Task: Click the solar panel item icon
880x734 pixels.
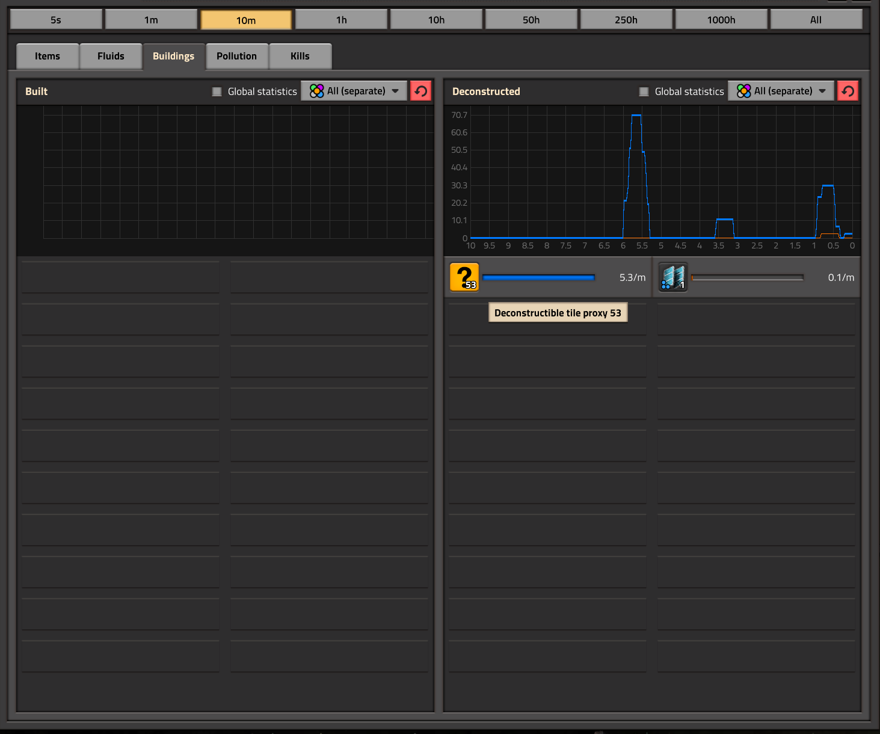Action: coord(672,277)
